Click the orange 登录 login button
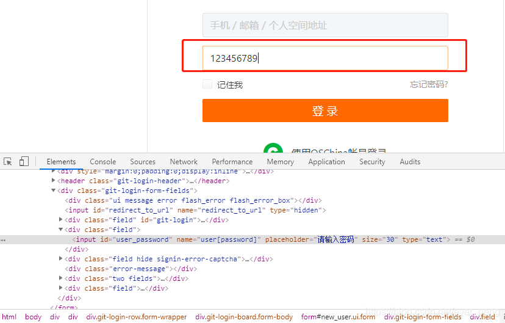Screen dimensions: 505x323 (x=325, y=111)
